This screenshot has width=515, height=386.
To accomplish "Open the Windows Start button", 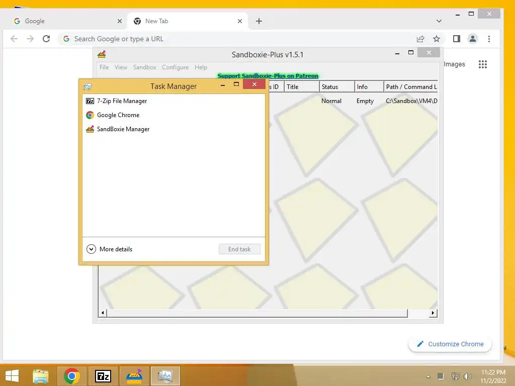I will click(x=12, y=376).
